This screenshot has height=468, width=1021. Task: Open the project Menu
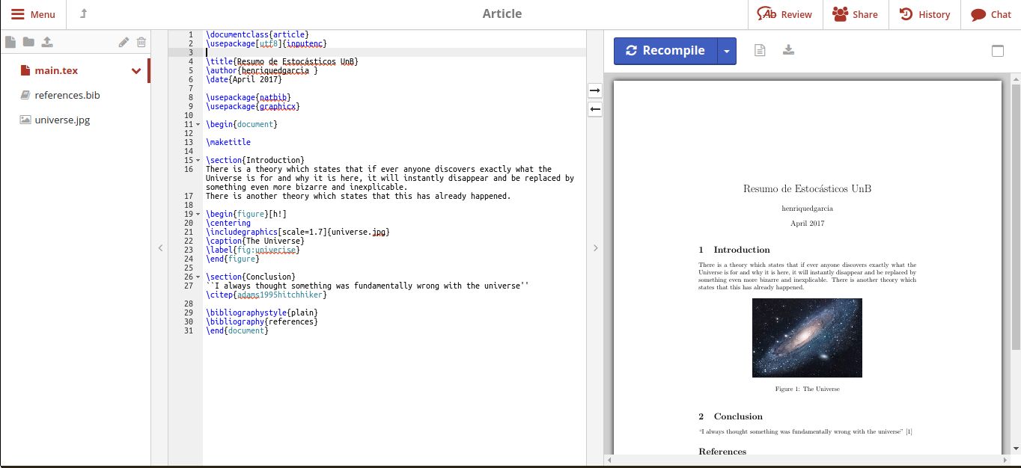tap(34, 13)
